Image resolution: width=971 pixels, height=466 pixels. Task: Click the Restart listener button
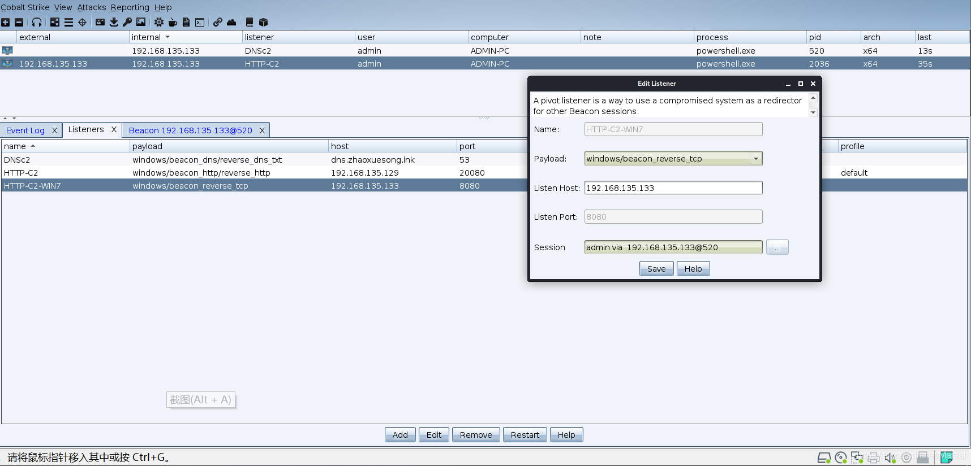[525, 435]
